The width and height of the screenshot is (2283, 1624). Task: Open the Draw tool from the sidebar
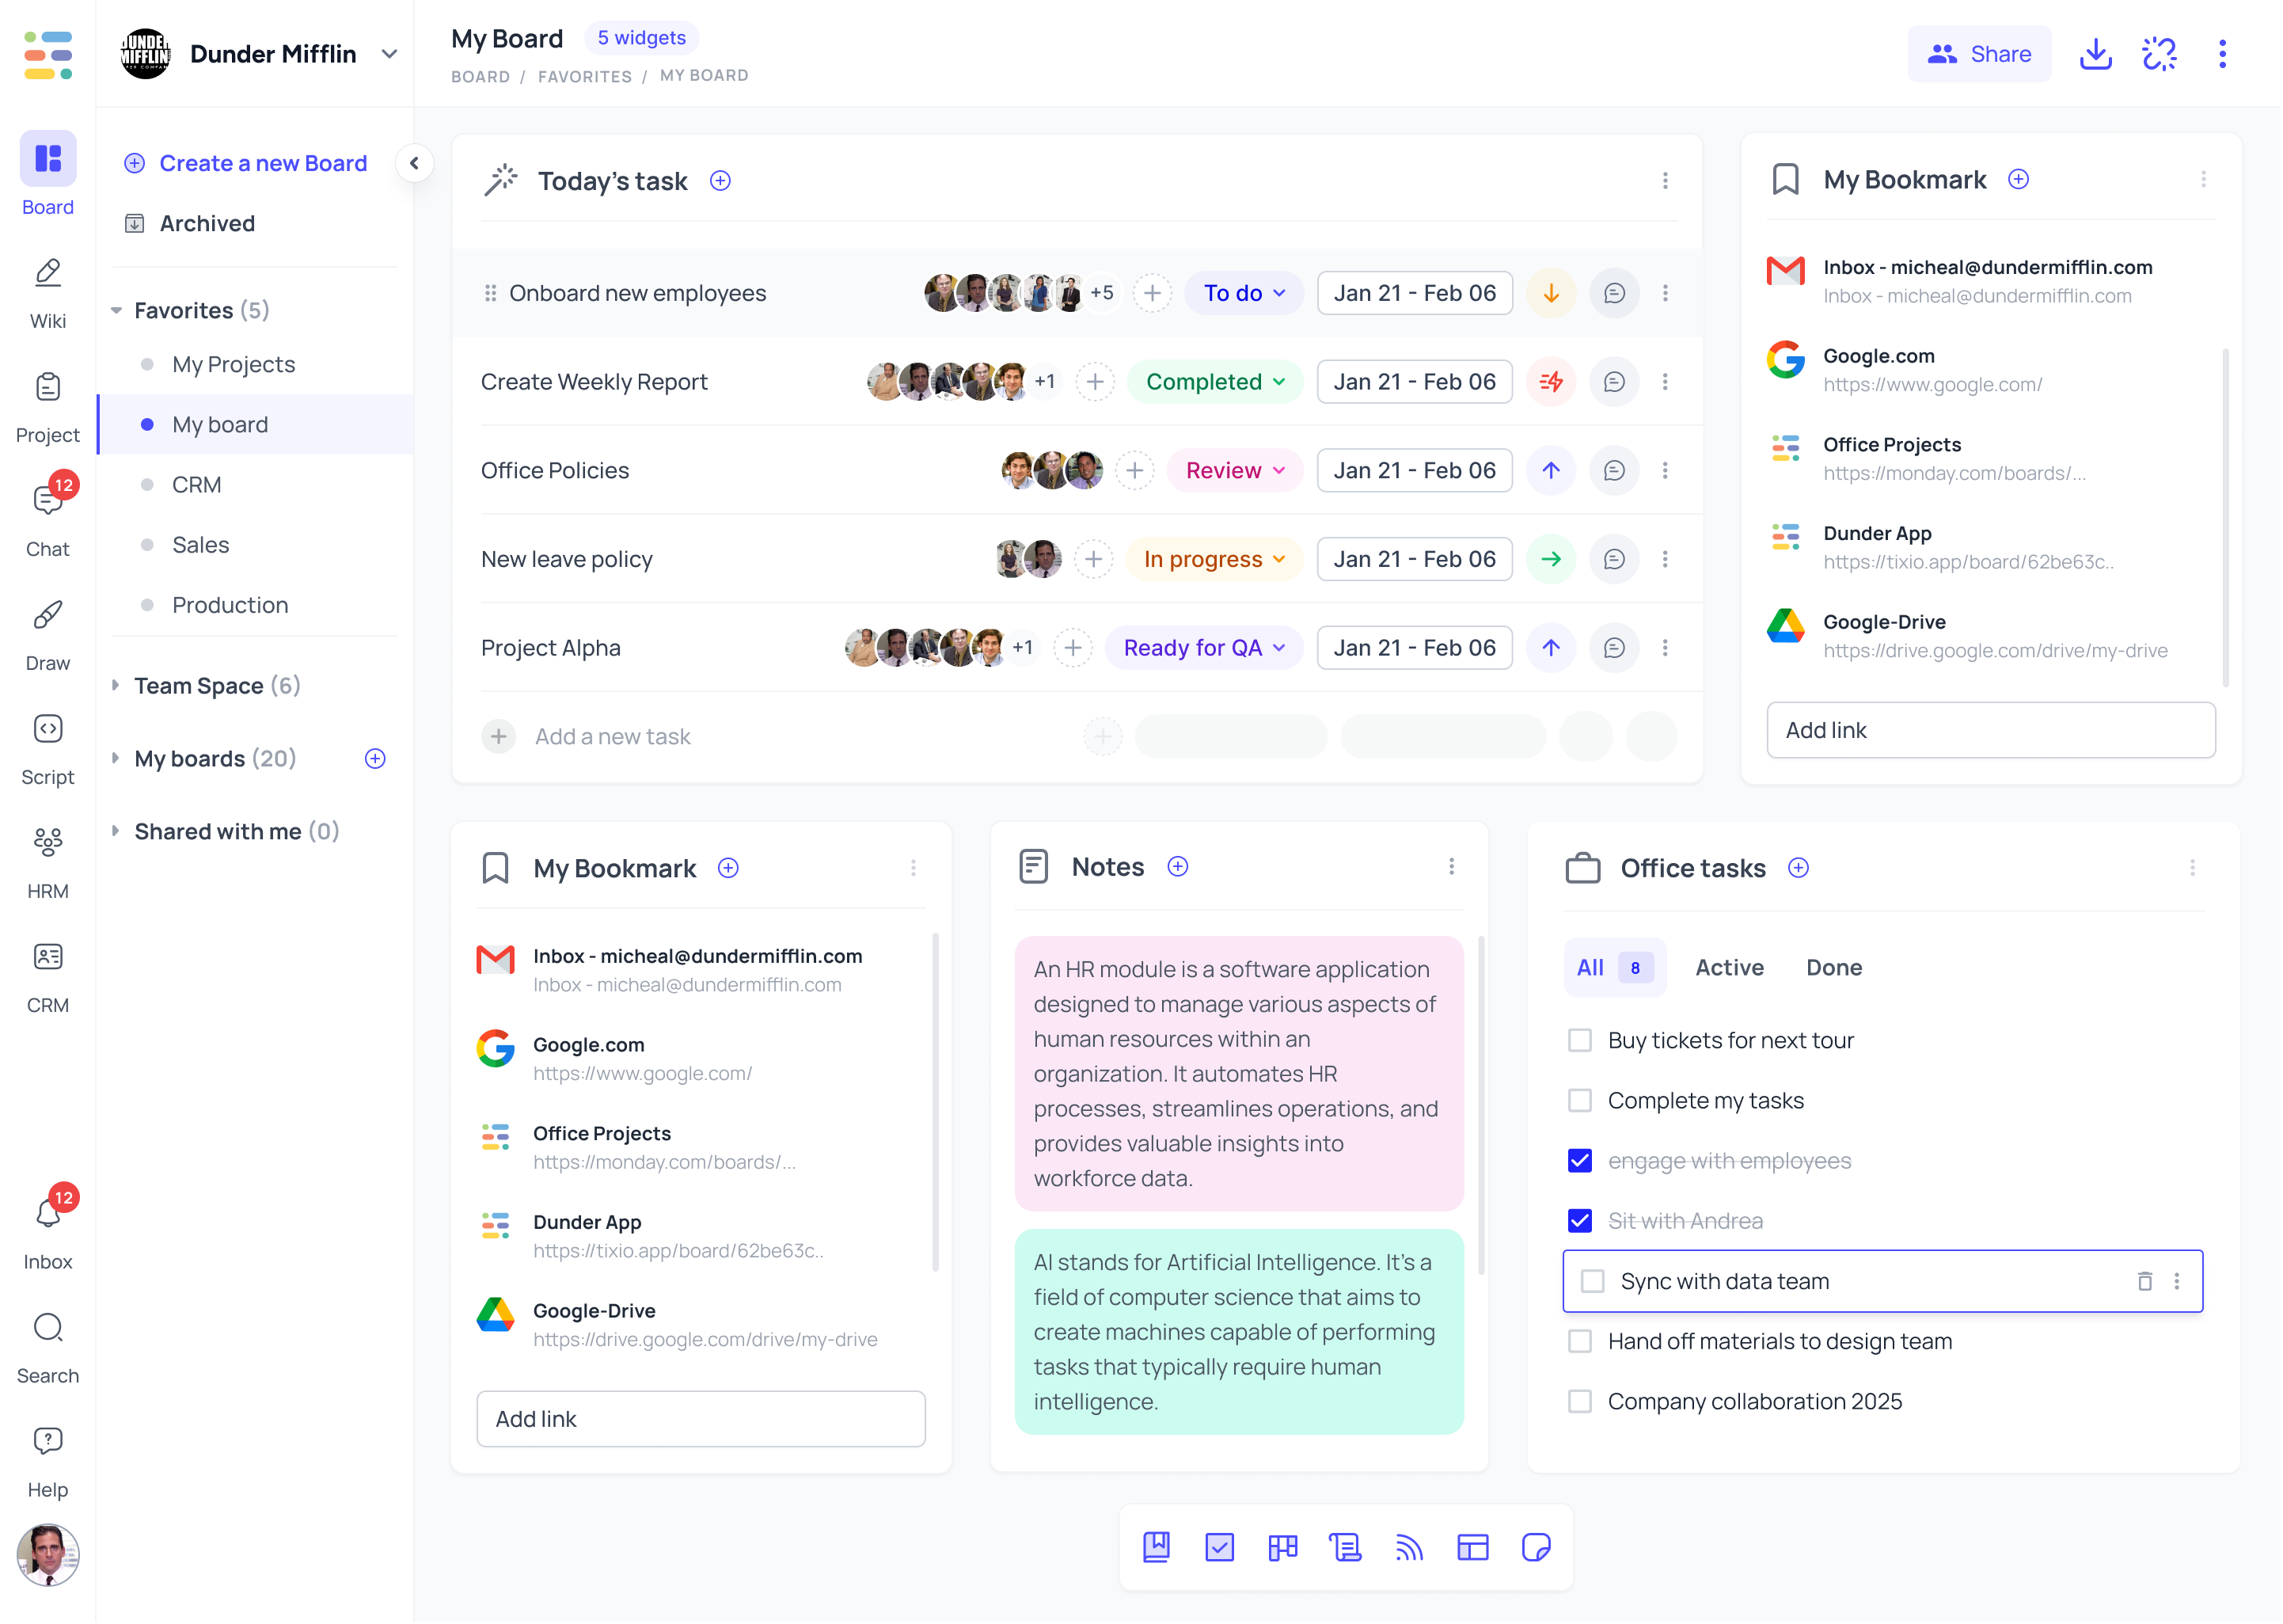click(x=47, y=630)
